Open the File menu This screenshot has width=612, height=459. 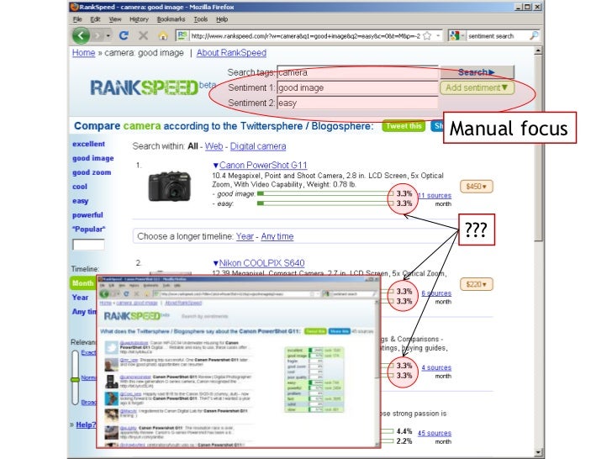click(x=77, y=19)
